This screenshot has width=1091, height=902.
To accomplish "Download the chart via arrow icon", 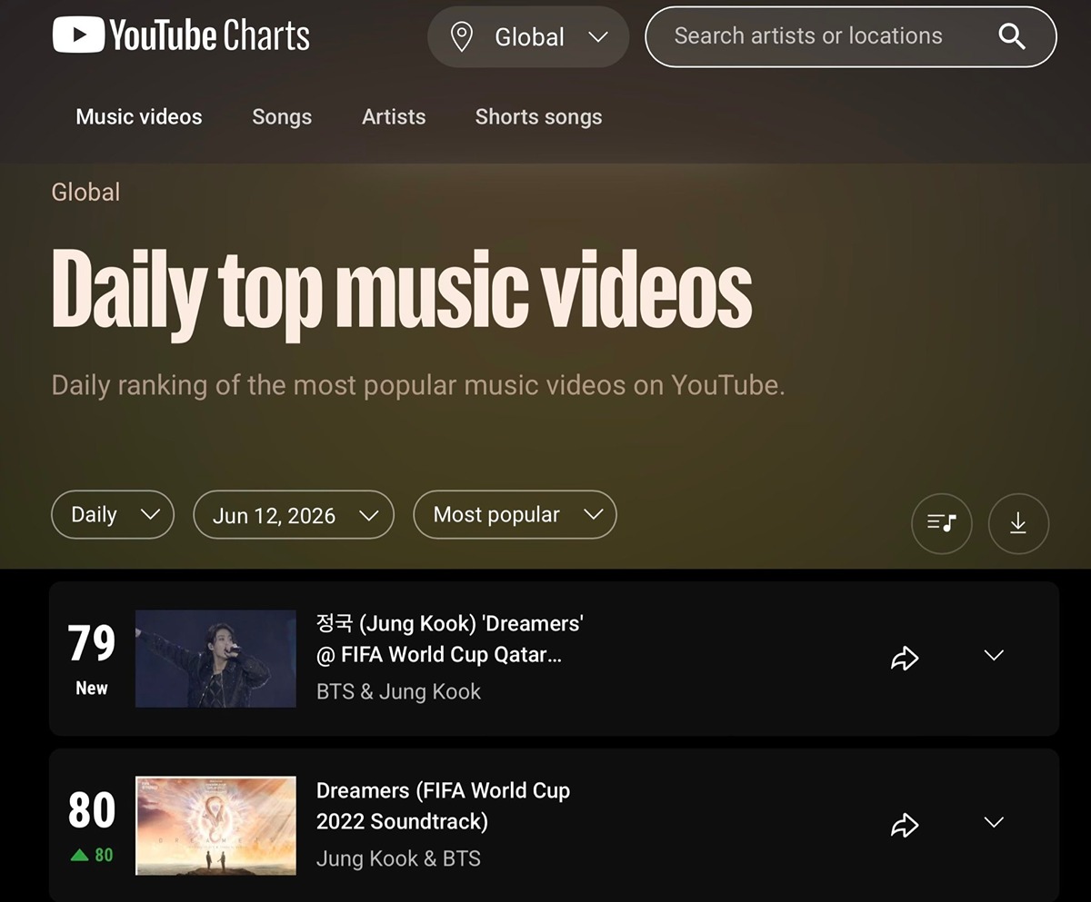I will pyautogui.click(x=1018, y=523).
